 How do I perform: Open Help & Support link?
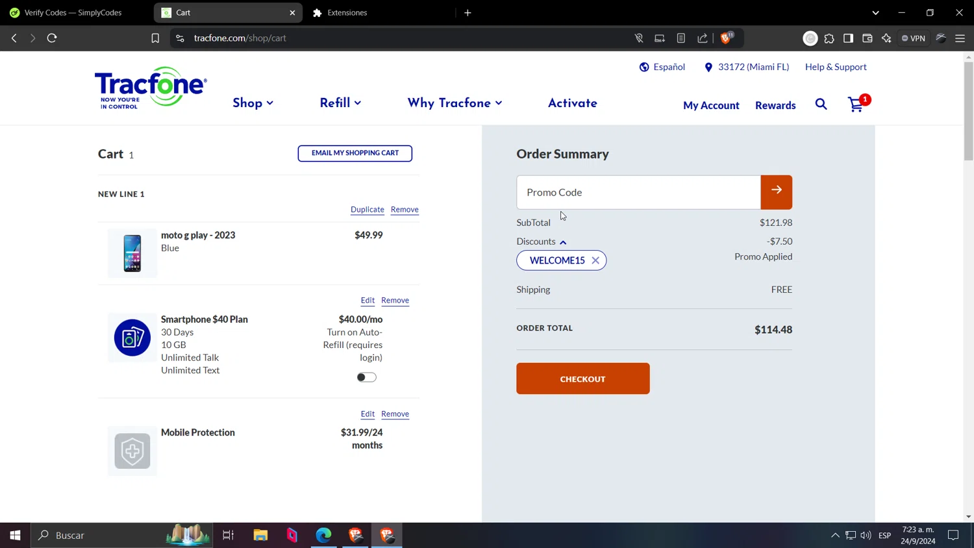pos(836,67)
